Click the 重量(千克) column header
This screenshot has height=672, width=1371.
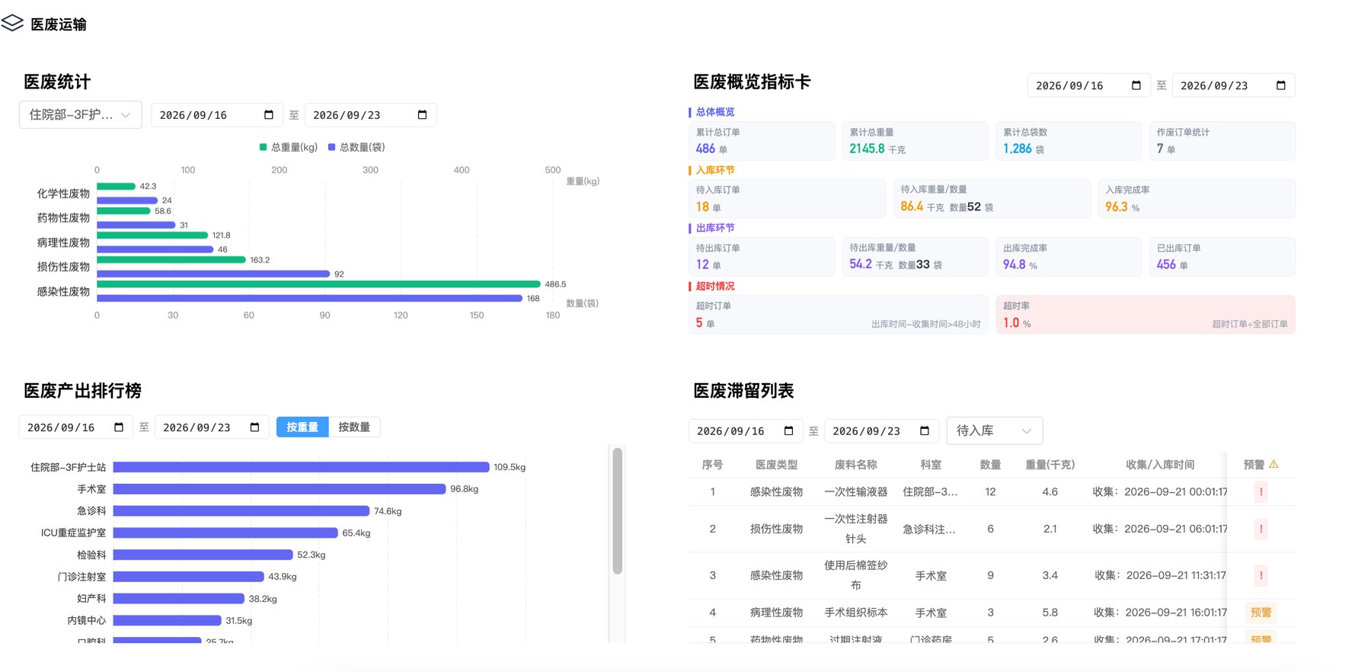pos(1050,465)
